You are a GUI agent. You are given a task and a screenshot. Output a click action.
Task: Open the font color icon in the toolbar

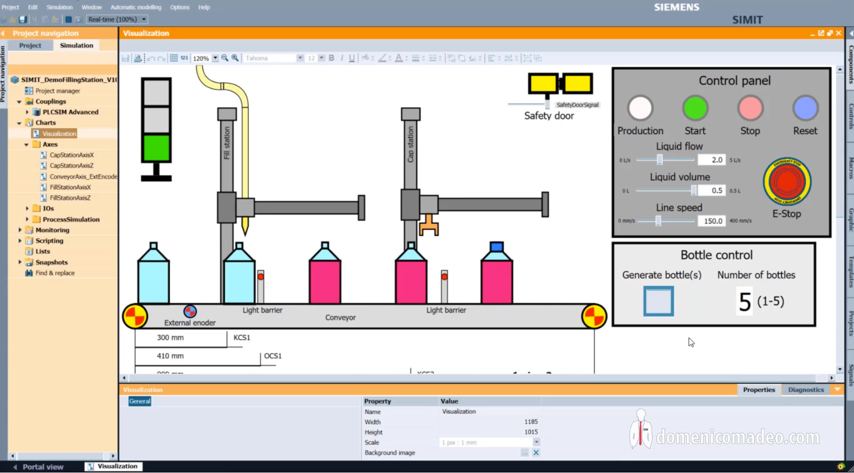click(x=399, y=58)
